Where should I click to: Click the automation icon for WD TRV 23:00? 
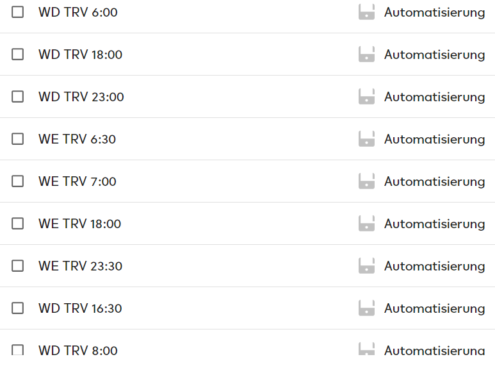click(366, 97)
